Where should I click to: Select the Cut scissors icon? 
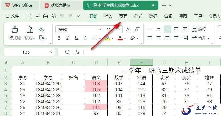pyautogui.click(x=41, y=29)
